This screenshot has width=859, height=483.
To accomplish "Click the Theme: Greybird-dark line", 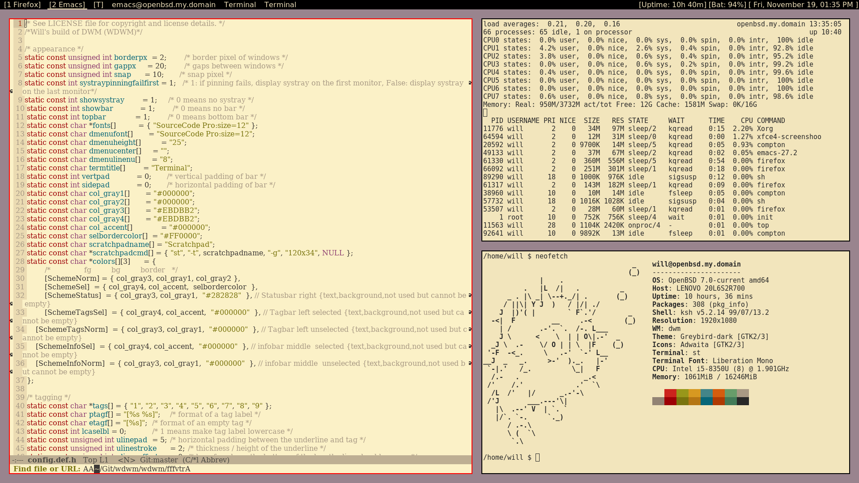I will 710,336.
